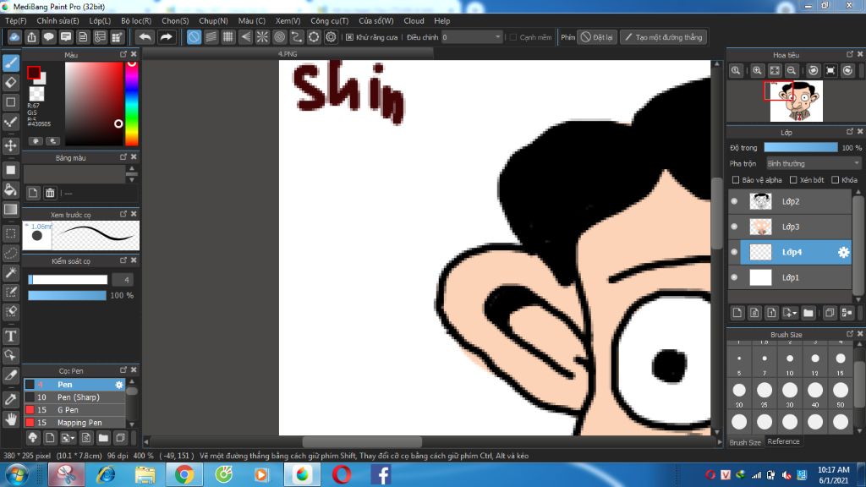866x487 pixels.
Task: Delete palette color with trash icon
Action: coord(50,193)
